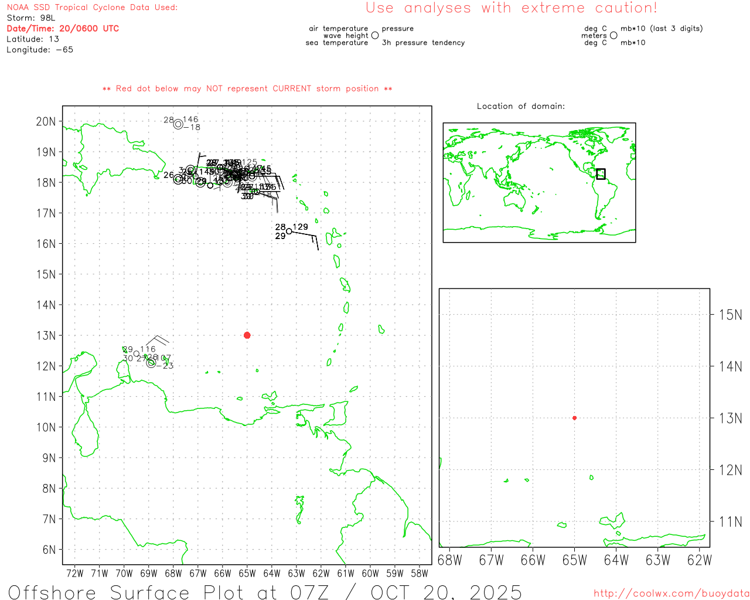
Task: Click the wave height legend circle beside mb*10
Action: coord(613,35)
